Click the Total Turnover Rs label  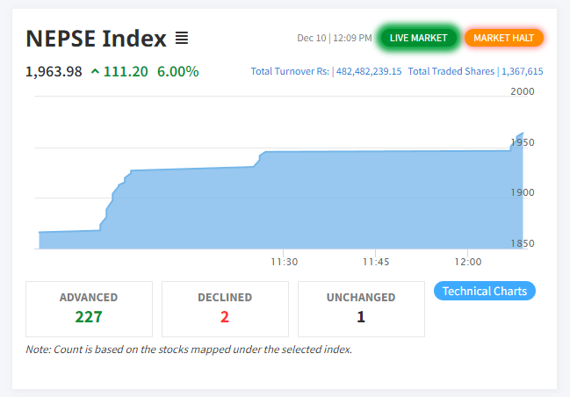pos(290,71)
